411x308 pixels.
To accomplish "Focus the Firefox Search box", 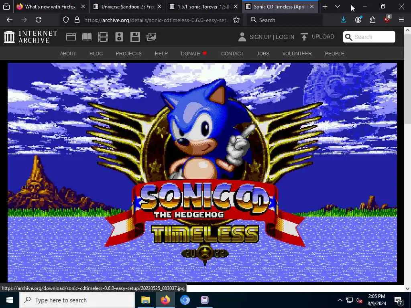I will click(285, 20).
